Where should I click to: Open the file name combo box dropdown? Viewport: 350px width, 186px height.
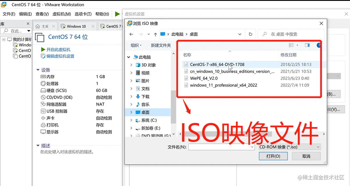click(252, 147)
